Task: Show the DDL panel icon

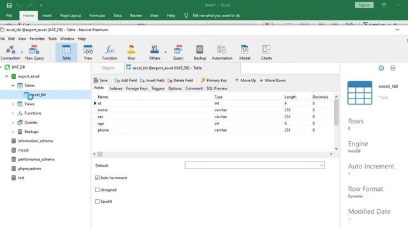Action: coord(393,68)
